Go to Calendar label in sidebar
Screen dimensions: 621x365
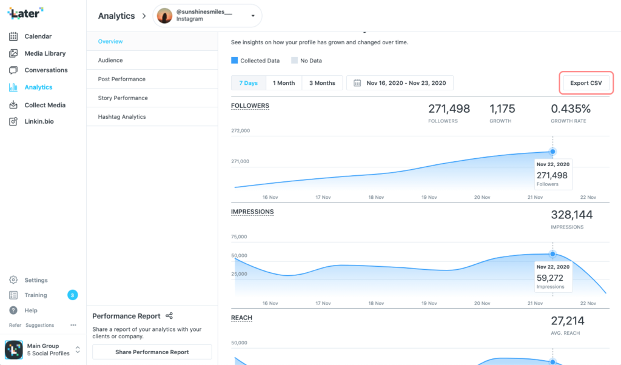coord(38,36)
